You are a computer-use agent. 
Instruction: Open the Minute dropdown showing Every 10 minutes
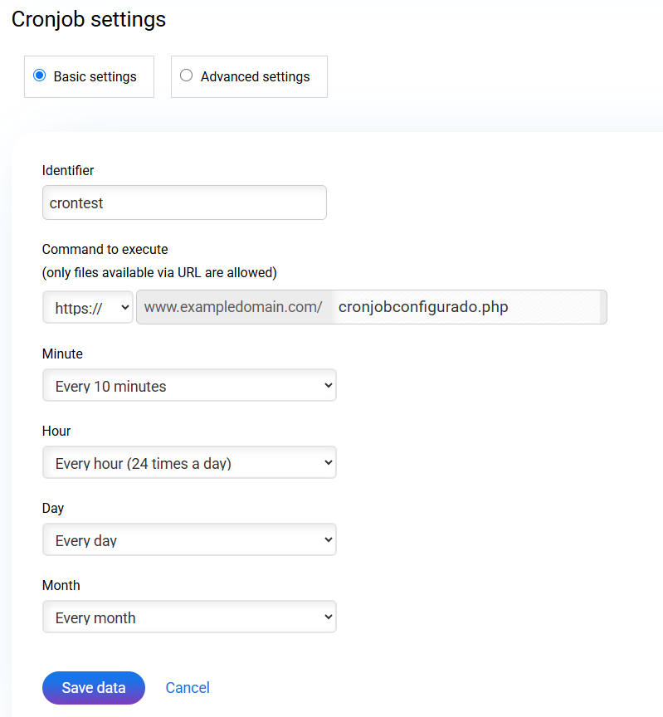point(189,386)
